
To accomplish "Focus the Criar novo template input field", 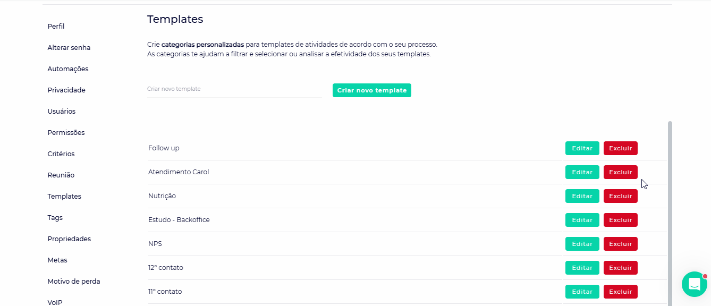I will click(234, 89).
